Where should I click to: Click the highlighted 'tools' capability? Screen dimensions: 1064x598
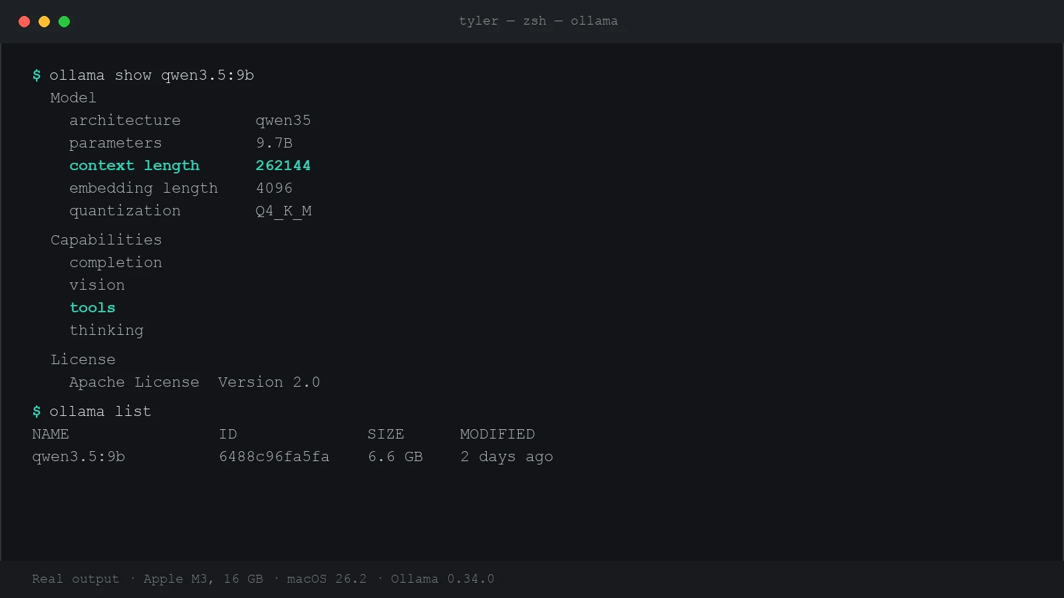(x=92, y=308)
